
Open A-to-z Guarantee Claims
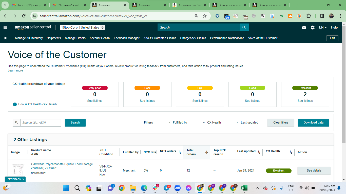coord(160,38)
